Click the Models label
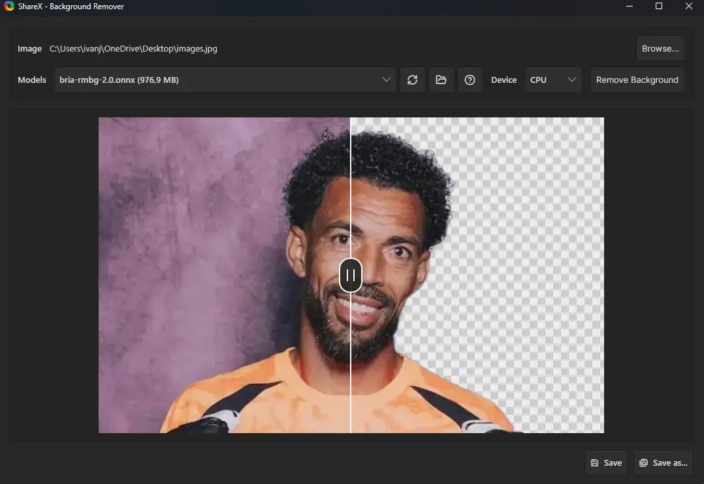 [x=32, y=80]
